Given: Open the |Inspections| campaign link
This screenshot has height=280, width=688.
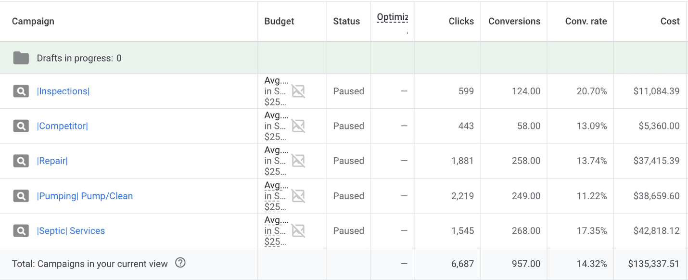Looking at the screenshot, I should coord(63,91).
